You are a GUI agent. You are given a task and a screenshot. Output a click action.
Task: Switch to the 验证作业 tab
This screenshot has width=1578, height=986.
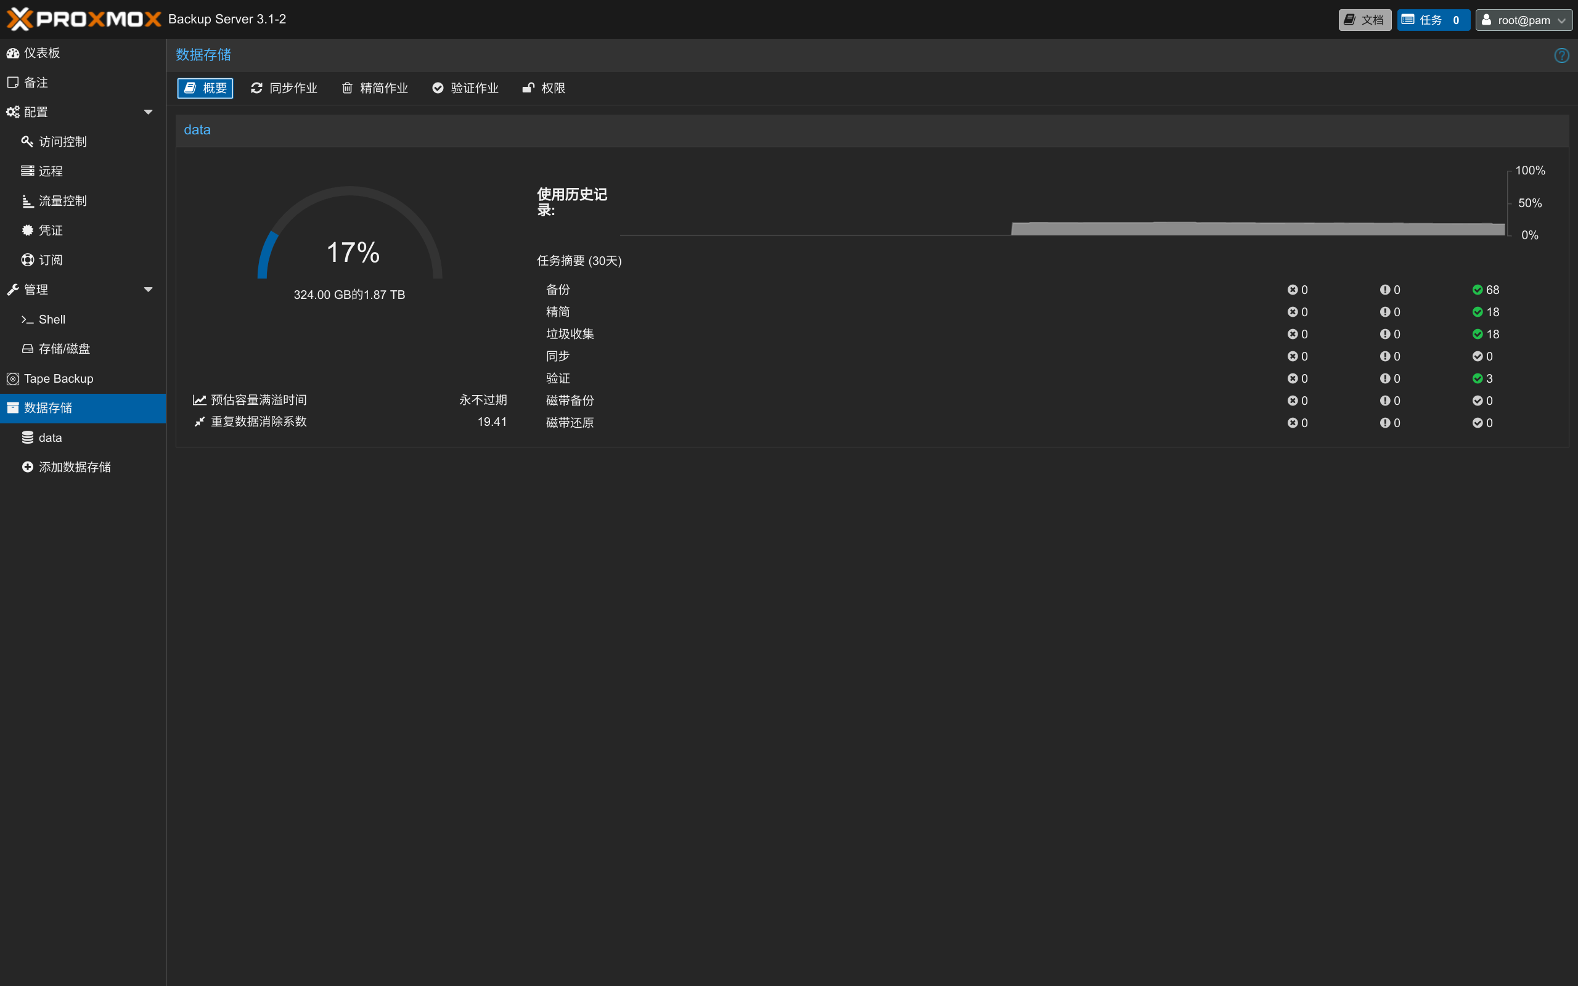click(465, 88)
